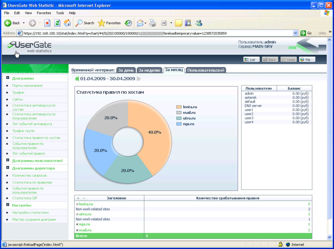
Task: Click the Print toolbar icon
Action: tap(153, 23)
